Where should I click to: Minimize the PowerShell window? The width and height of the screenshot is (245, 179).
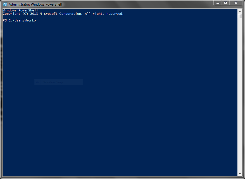click(x=218, y=3)
